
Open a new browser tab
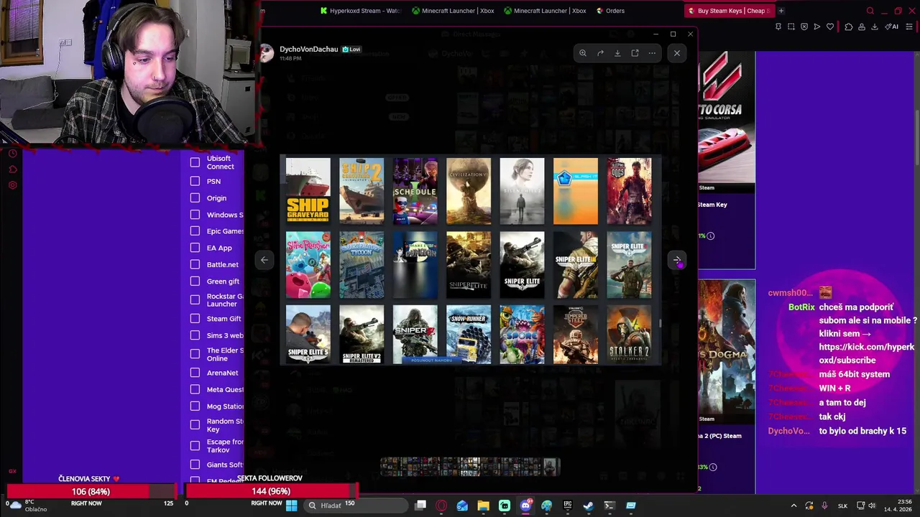781,11
